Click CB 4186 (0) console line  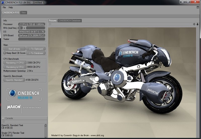7,128
